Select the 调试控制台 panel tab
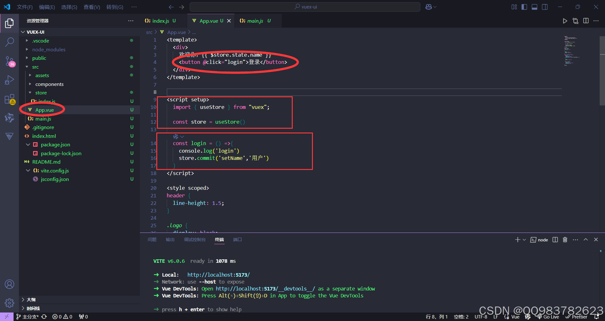This screenshot has height=321, width=605. pos(195,240)
